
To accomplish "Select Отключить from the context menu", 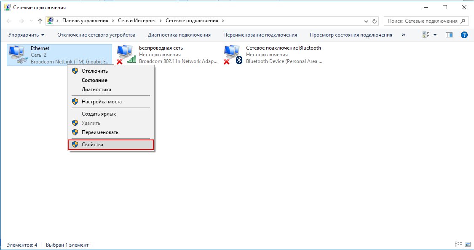I will pyautogui.click(x=94, y=71).
